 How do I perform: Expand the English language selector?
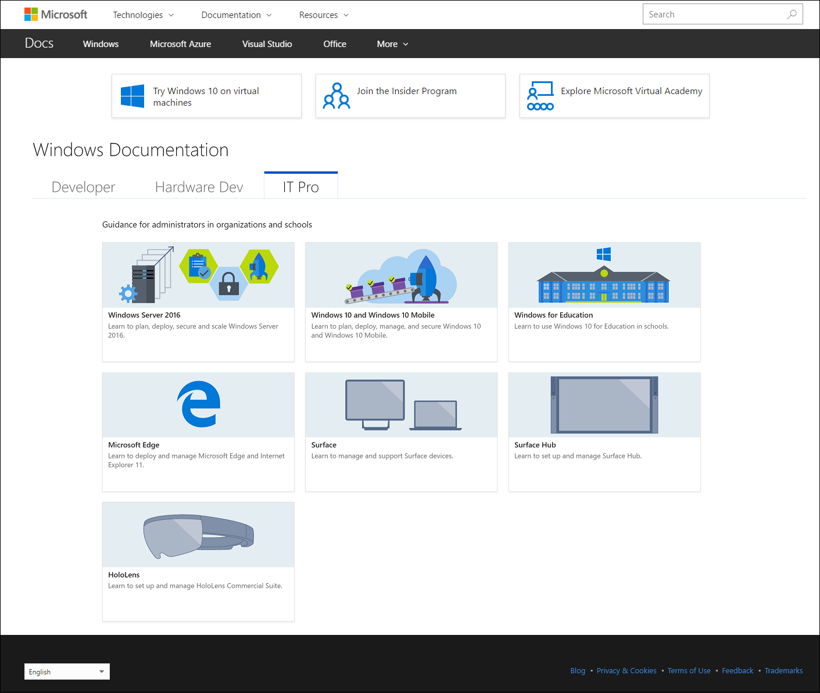pyautogui.click(x=66, y=672)
